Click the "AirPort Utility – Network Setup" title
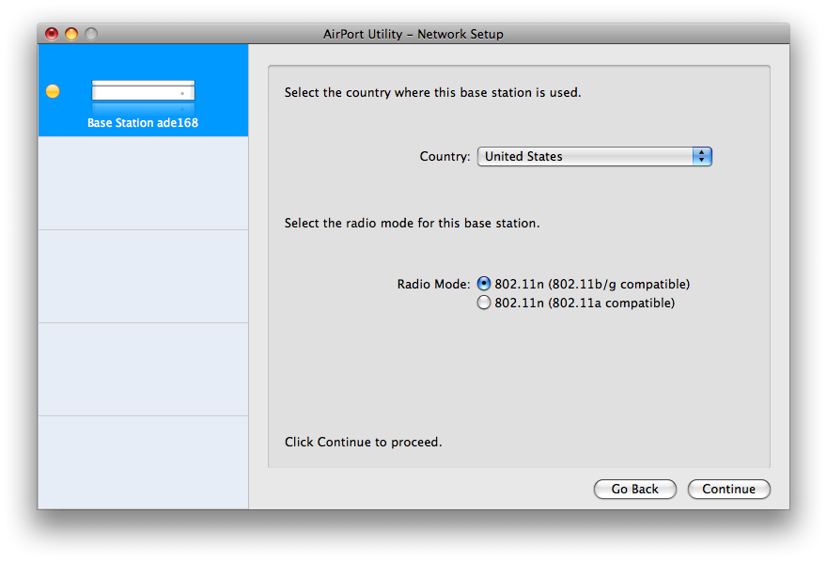Viewport: 827px width, 561px height. point(413,34)
